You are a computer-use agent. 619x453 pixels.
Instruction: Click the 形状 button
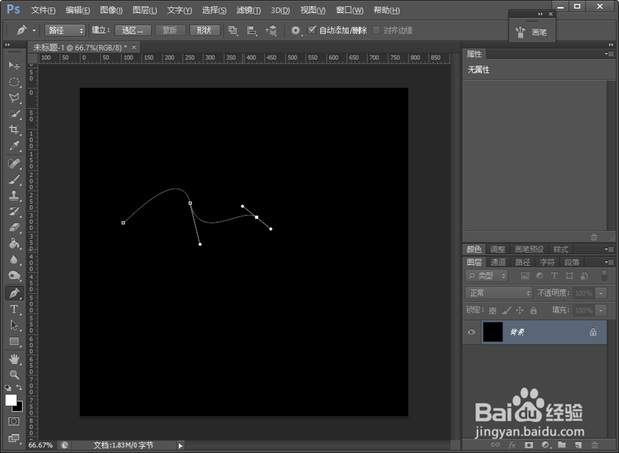coord(204,30)
